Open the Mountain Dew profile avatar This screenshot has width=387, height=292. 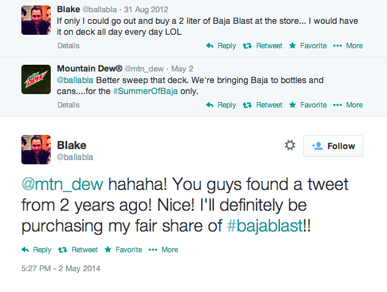(x=36, y=79)
